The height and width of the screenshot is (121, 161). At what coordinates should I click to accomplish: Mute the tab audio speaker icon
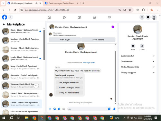(36, 3)
